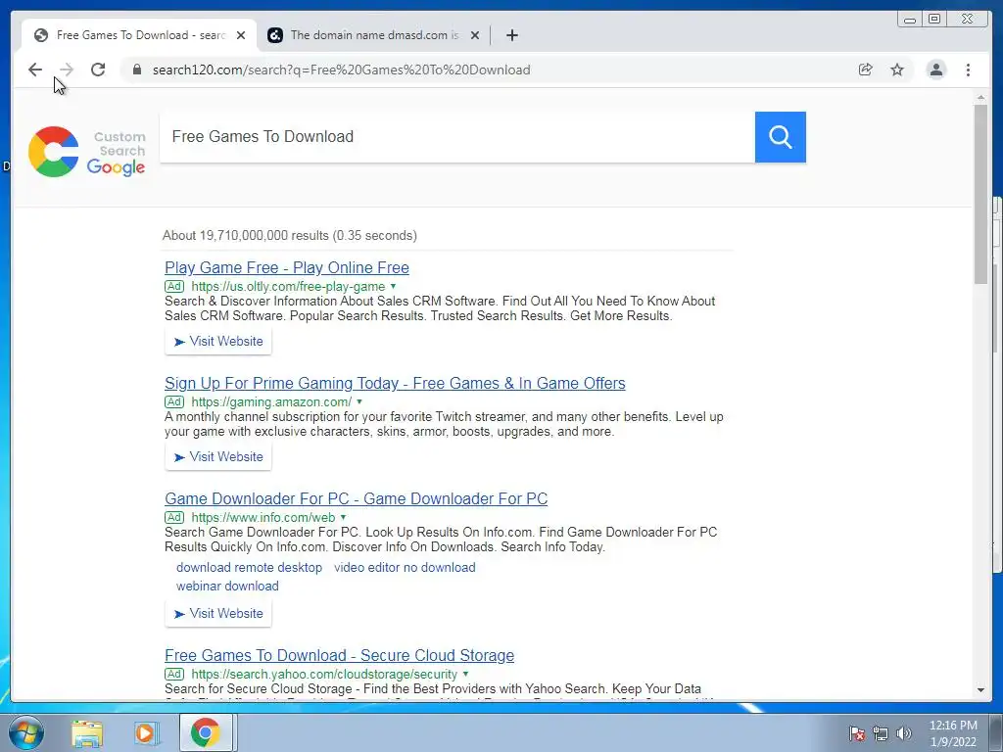The height and width of the screenshot is (752, 1003).
Task: Click the Show Desktop button on taskbar
Action: click(x=997, y=732)
